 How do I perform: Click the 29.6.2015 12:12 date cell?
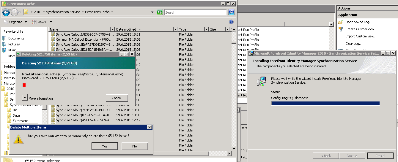click(128, 120)
